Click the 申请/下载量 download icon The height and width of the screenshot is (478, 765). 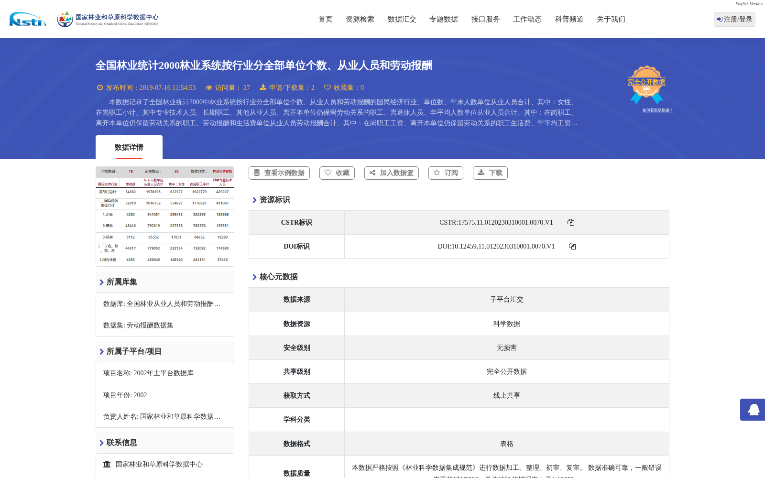click(263, 87)
